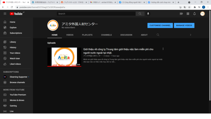The height and width of the screenshot is (119, 211).
Task: Click the page vertical scrollbar
Action: tap(210, 55)
